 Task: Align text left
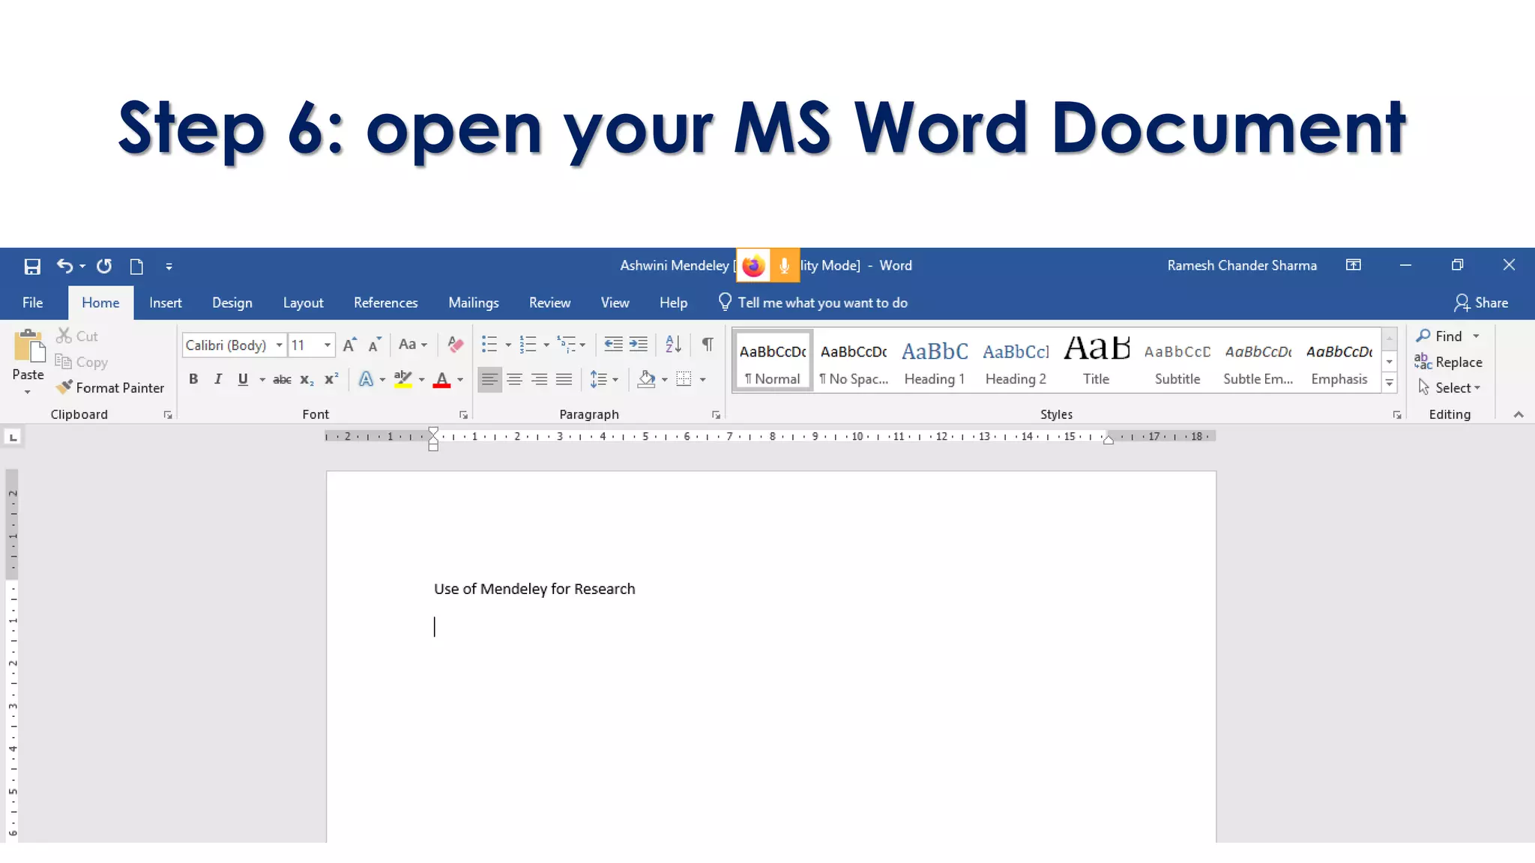[489, 379]
